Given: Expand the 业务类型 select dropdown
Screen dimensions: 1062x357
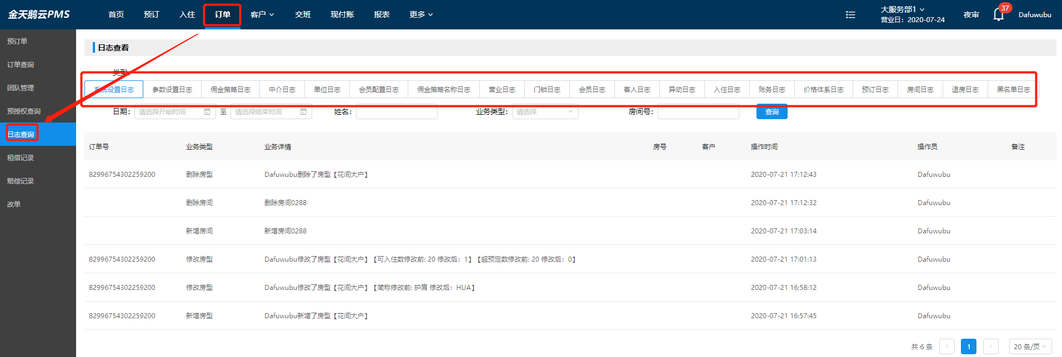Looking at the screenshot, I should (x=545, y=112).
